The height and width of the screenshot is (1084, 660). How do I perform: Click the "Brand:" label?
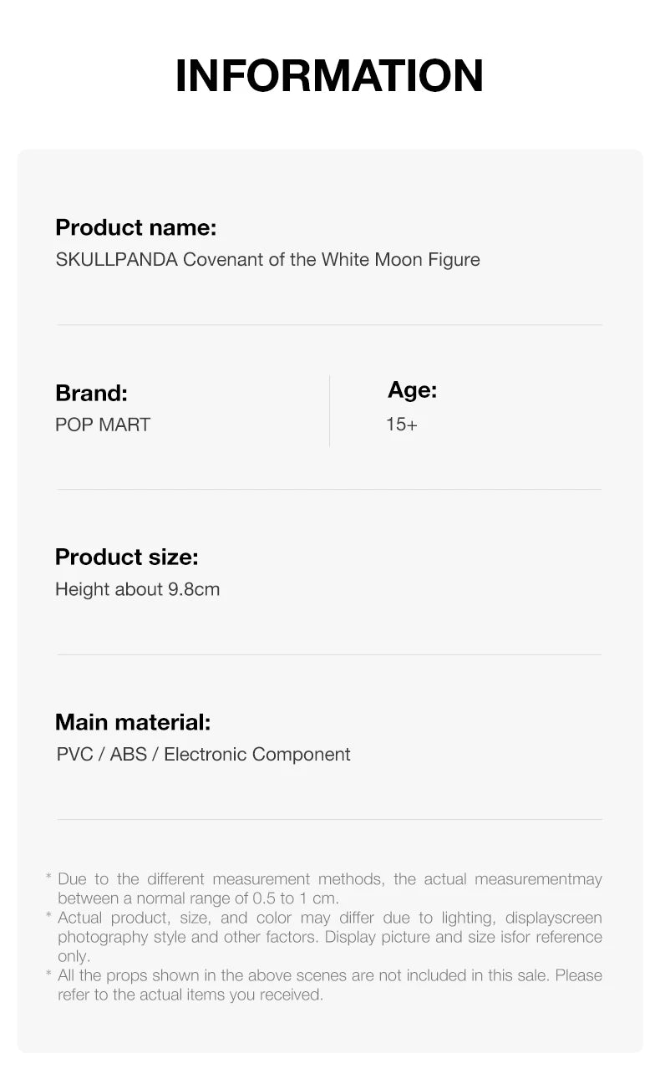[91, 393]
